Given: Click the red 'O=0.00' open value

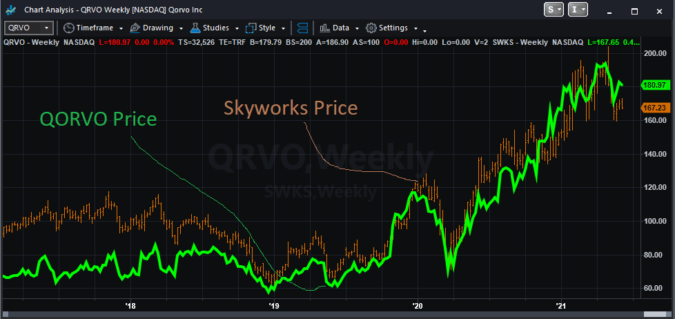Looking at the screenshot, I should coord(395,42).
